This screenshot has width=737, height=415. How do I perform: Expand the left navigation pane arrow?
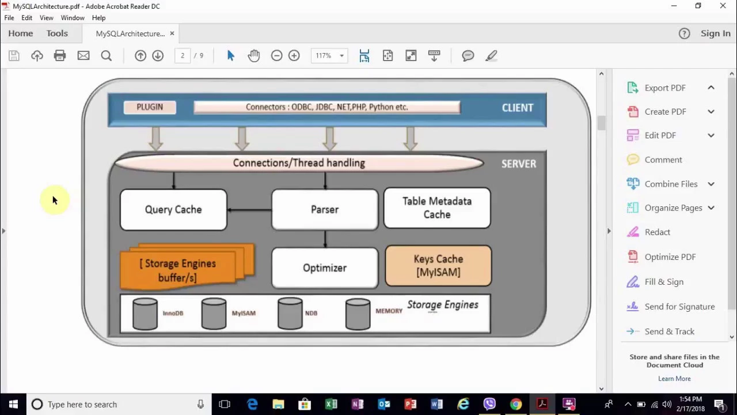coord(3,231)
